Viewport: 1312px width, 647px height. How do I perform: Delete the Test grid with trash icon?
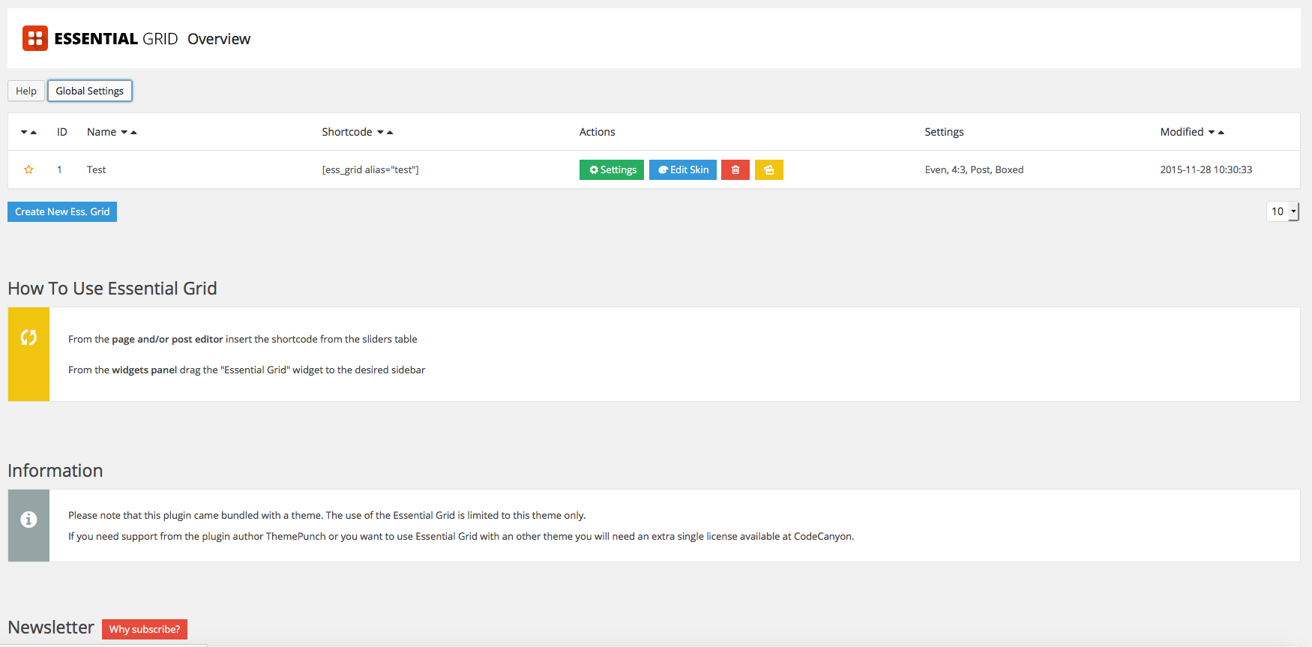pyautogui.click(x=735, y=170)
